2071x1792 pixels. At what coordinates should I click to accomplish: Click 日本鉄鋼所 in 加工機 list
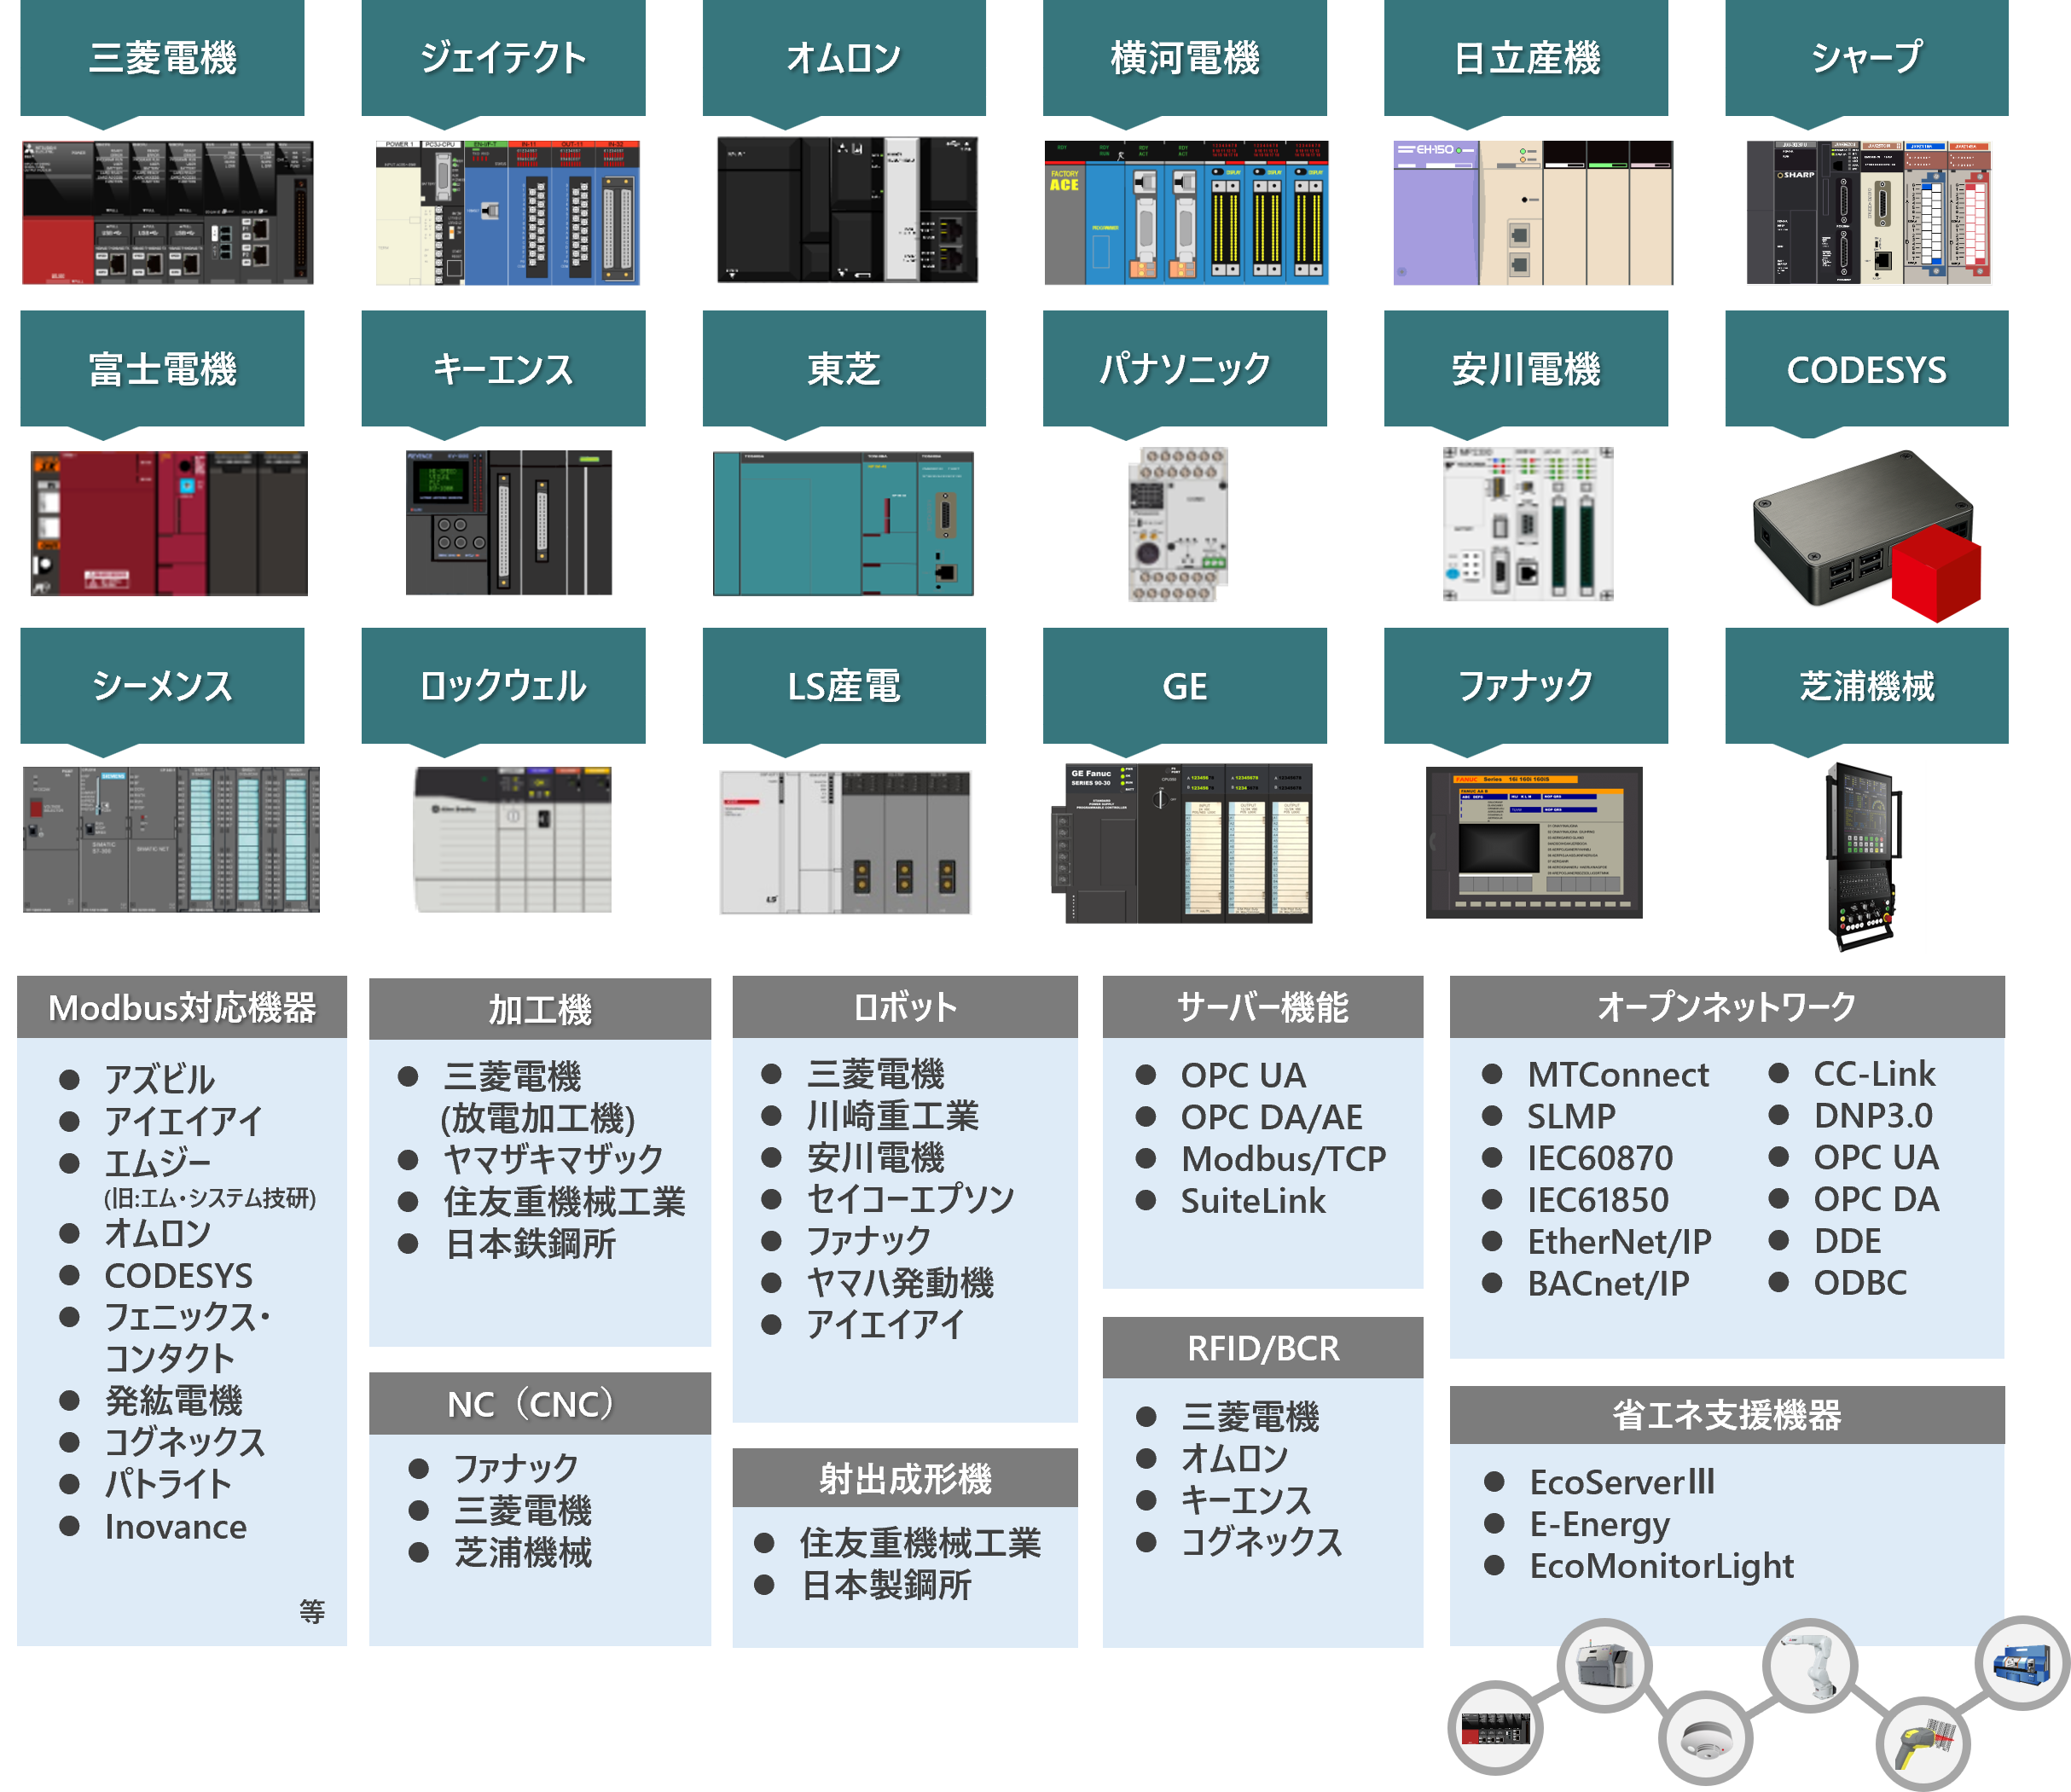coord(531,1244)
